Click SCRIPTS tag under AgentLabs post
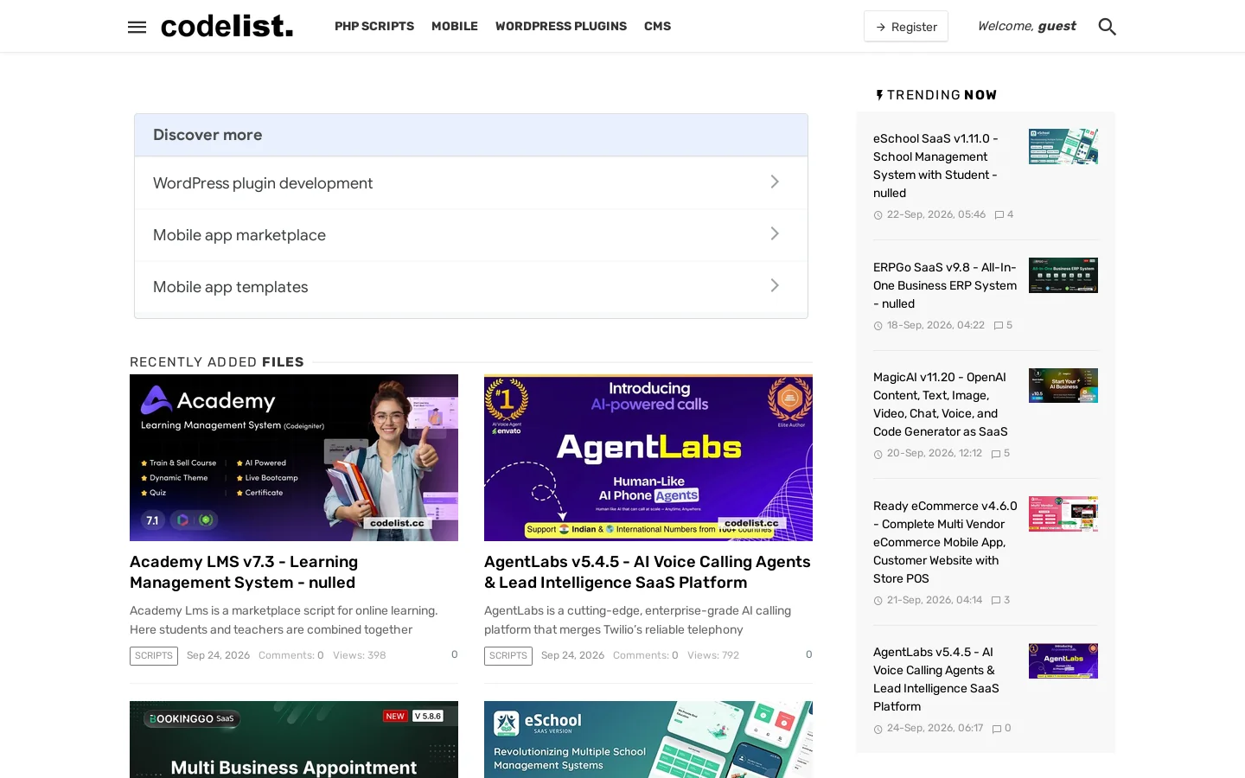 tap(508, 656)
